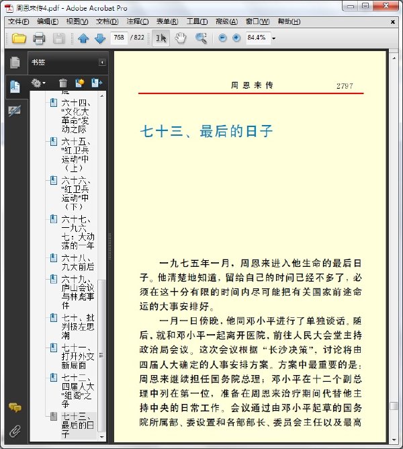Viewport: 403px width, 449px height.
Task: Minimize the Adobe Acrobat Pro window
Action: pyautogui.click(x=351, y=6)
